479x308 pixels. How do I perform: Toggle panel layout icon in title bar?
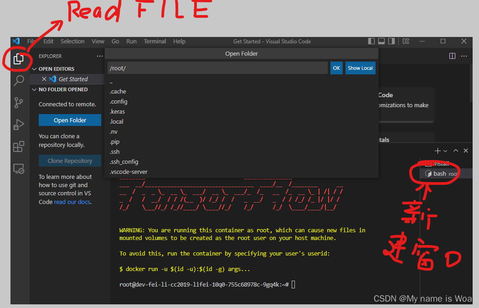[x=381, y=41]
